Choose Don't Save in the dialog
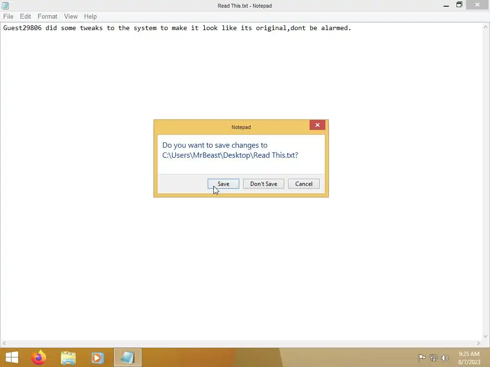Image resolution: width=490 pixels, height=367 pixels. pos(264,184)
